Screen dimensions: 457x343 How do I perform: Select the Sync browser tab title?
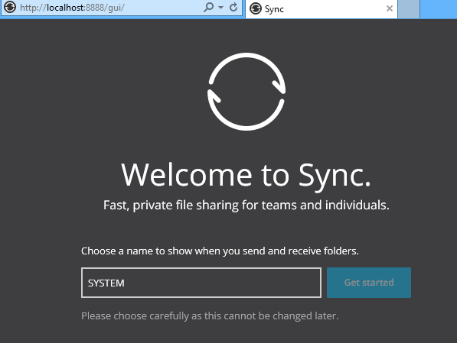(274, 9)
